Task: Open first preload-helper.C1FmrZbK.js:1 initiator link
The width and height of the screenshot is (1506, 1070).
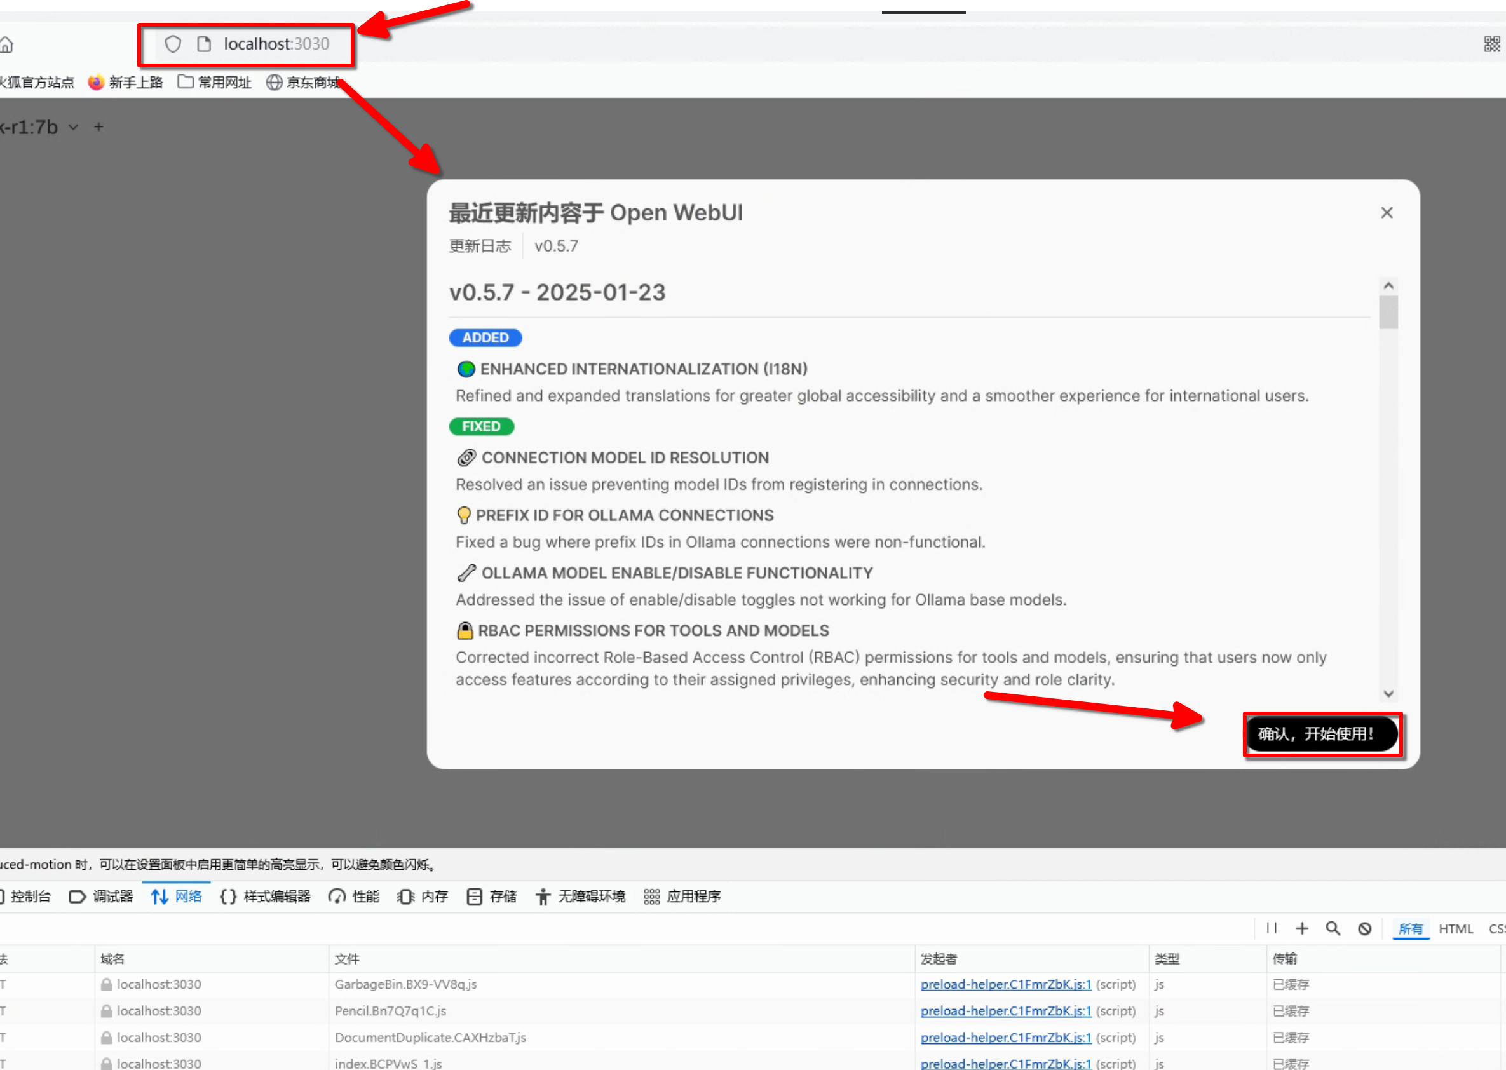Action: point(1005,984)
